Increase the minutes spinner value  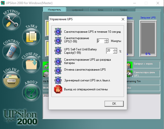pos(106,40)
